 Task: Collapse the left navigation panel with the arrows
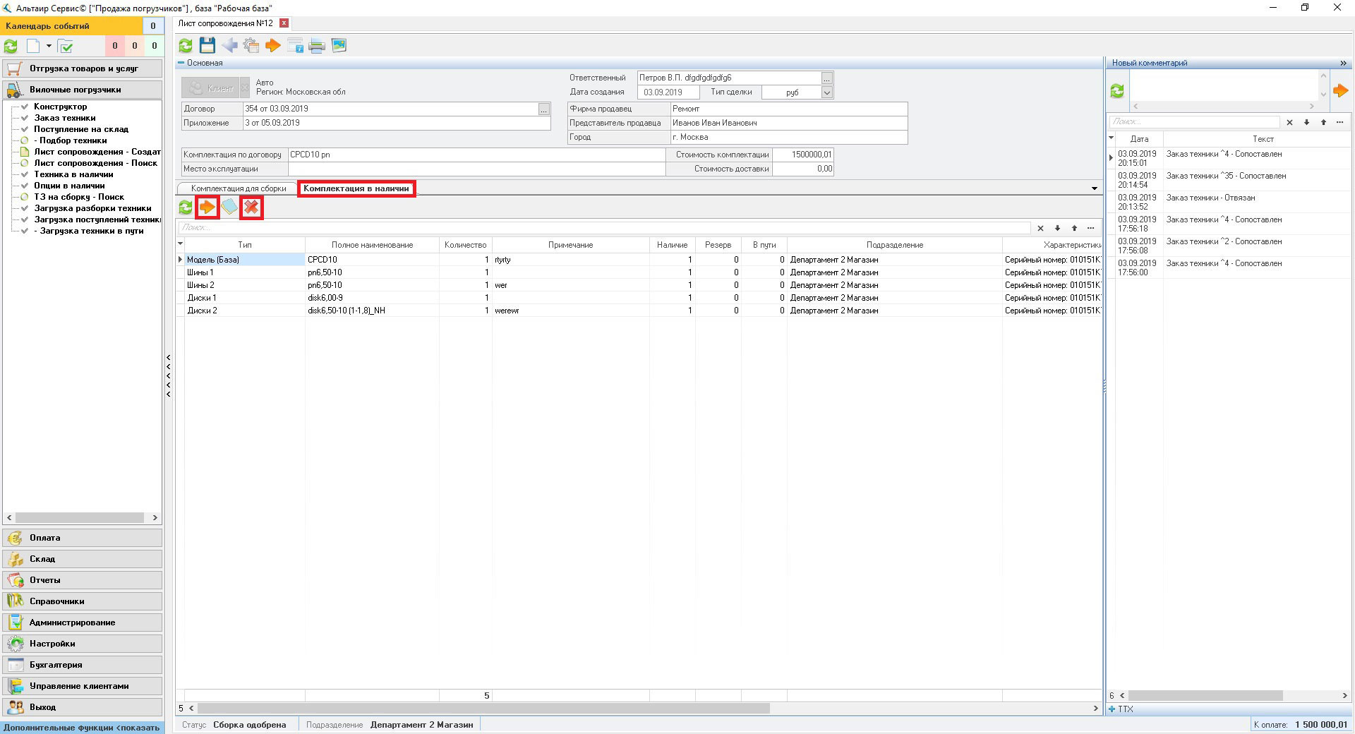click(x=169, y=375)
